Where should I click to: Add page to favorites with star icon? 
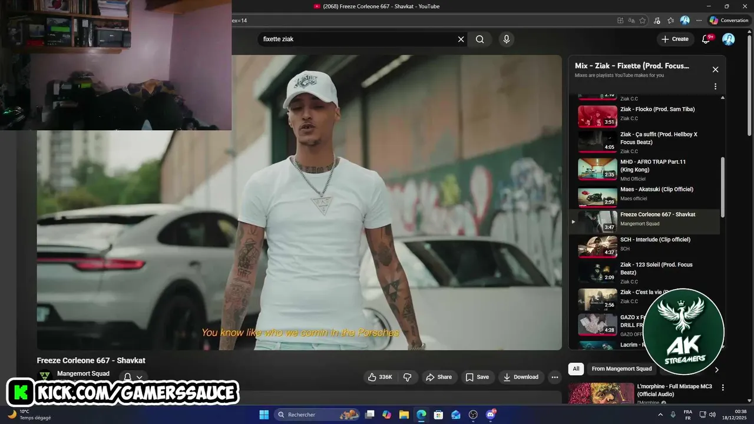[x=643, y=21]
